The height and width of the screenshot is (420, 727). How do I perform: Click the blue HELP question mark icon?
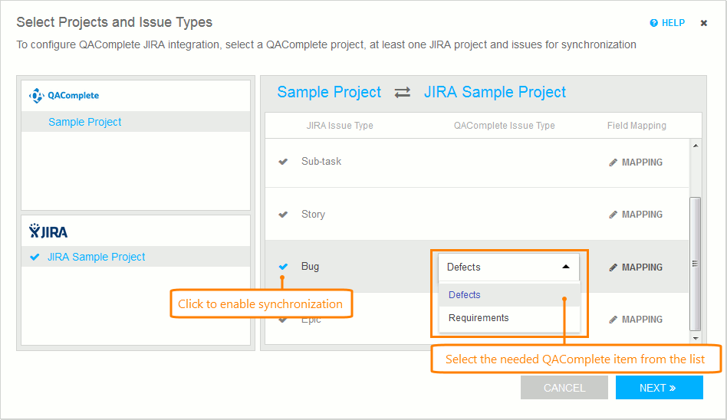653,23
